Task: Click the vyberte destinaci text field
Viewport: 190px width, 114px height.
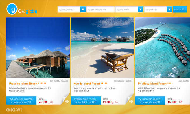Action: [x=69, y=9]
